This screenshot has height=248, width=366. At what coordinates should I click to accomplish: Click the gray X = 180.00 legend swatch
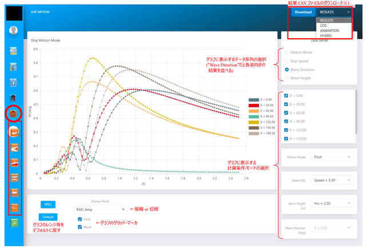pos(254,133)
